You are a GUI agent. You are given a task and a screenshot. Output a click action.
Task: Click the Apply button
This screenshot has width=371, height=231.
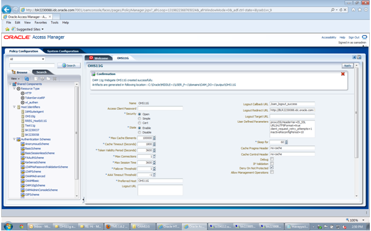click(x=347, y=66)
